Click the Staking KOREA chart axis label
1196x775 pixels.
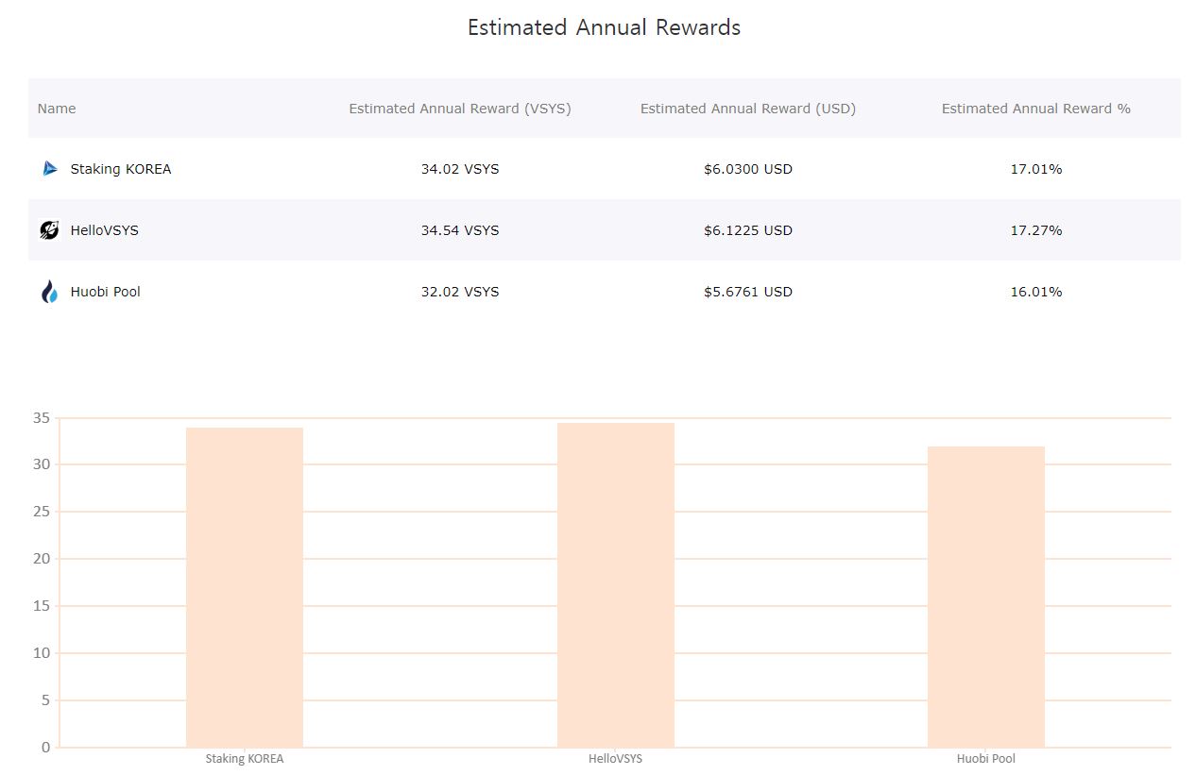[245, 758]
